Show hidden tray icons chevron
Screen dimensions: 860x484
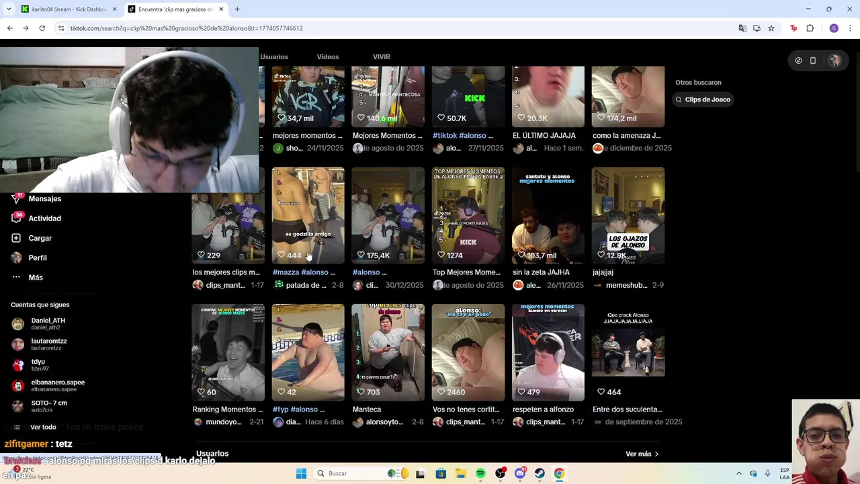738,473
